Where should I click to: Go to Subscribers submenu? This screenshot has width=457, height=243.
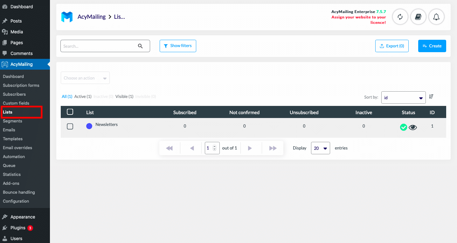coord(14,94)
